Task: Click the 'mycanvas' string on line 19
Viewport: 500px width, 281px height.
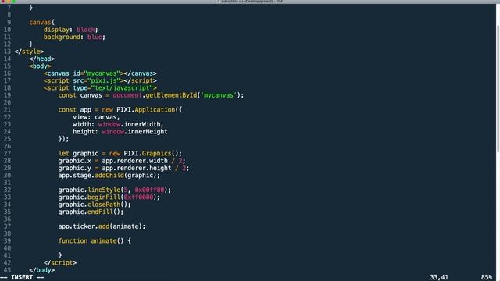Action: (x=219, y=95)
